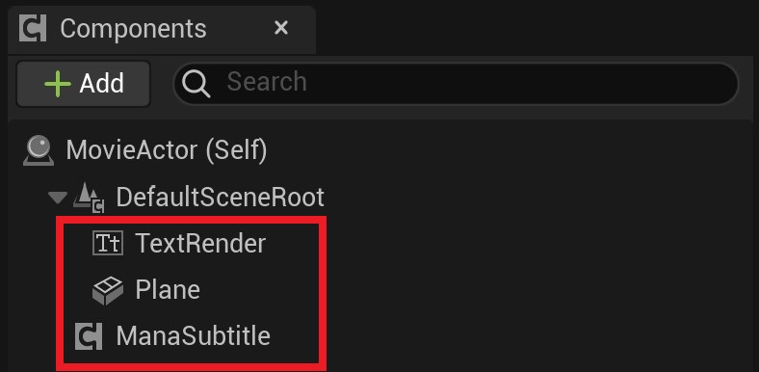Click the DefaultSceneRoot scene component icon
The image size is (759, 372).
click(x=89, y=198)
